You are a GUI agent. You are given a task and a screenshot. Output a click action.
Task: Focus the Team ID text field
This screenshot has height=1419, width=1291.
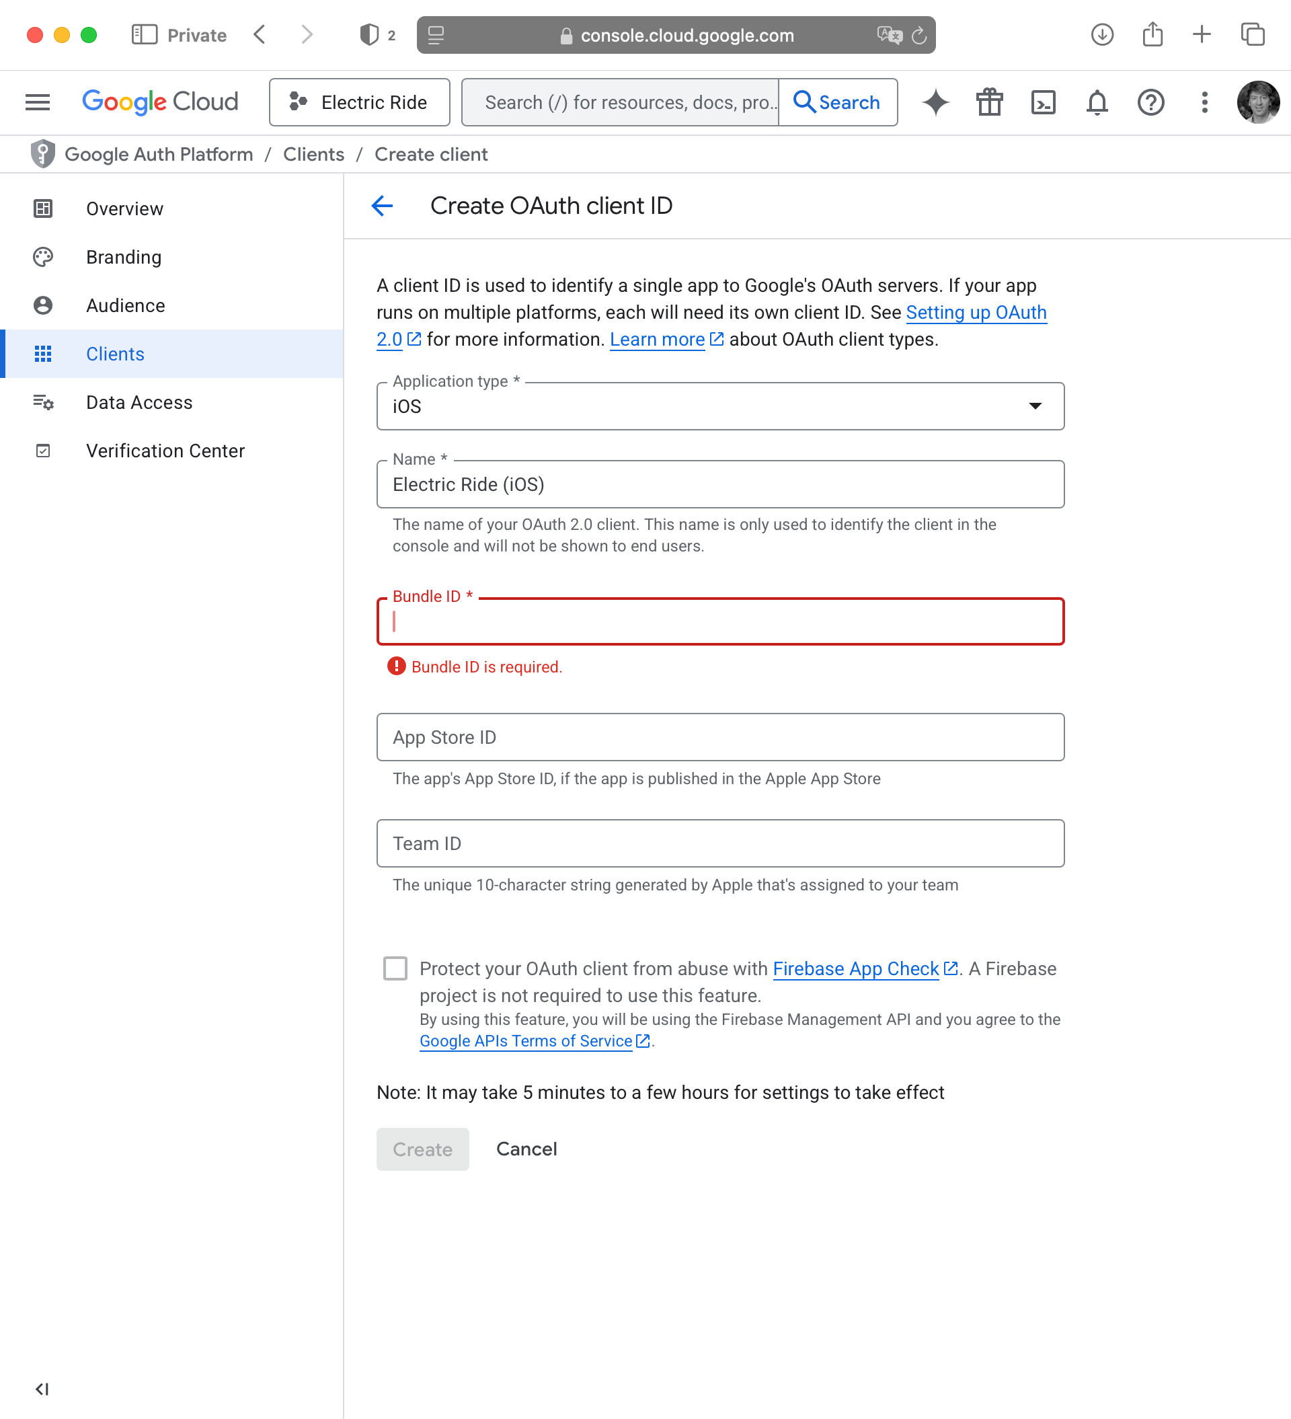tap(720, 843)
